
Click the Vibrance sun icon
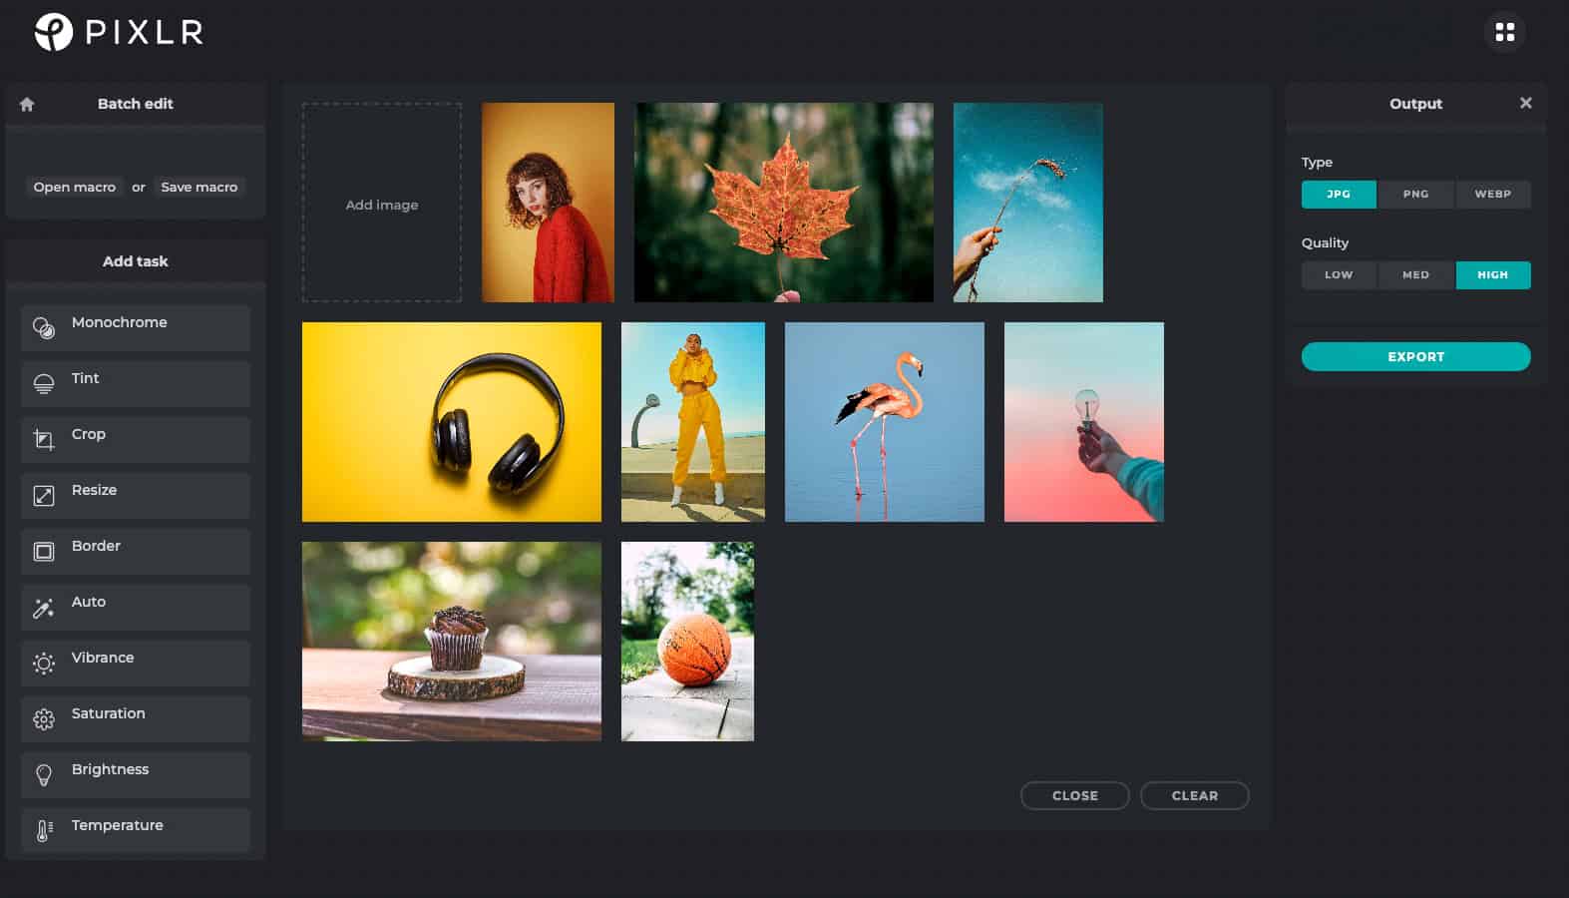pos(44,663)
